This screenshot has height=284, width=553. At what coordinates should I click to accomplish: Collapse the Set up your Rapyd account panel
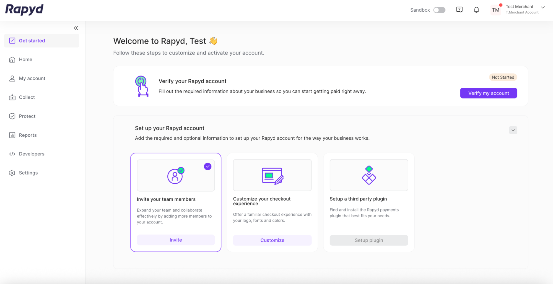(x=513, y=130)
